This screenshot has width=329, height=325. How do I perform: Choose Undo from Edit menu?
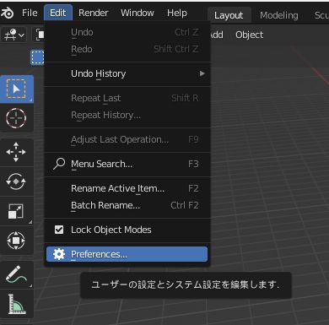point(127,32)
